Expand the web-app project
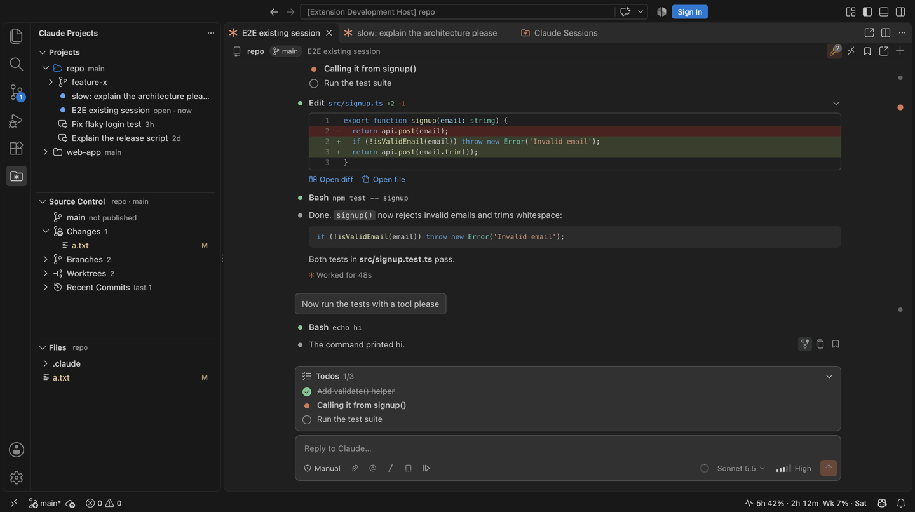 [x=46, y=152]
